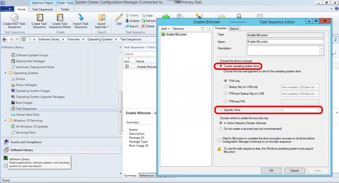This screenshot has width=339, height=183.
Task: Select Startup Key on USB only
Action: coord(225,87)
